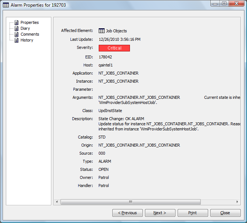Click the Class value UpdInstState
Viewport: 247px width, 223px height.
pos(110,111)
